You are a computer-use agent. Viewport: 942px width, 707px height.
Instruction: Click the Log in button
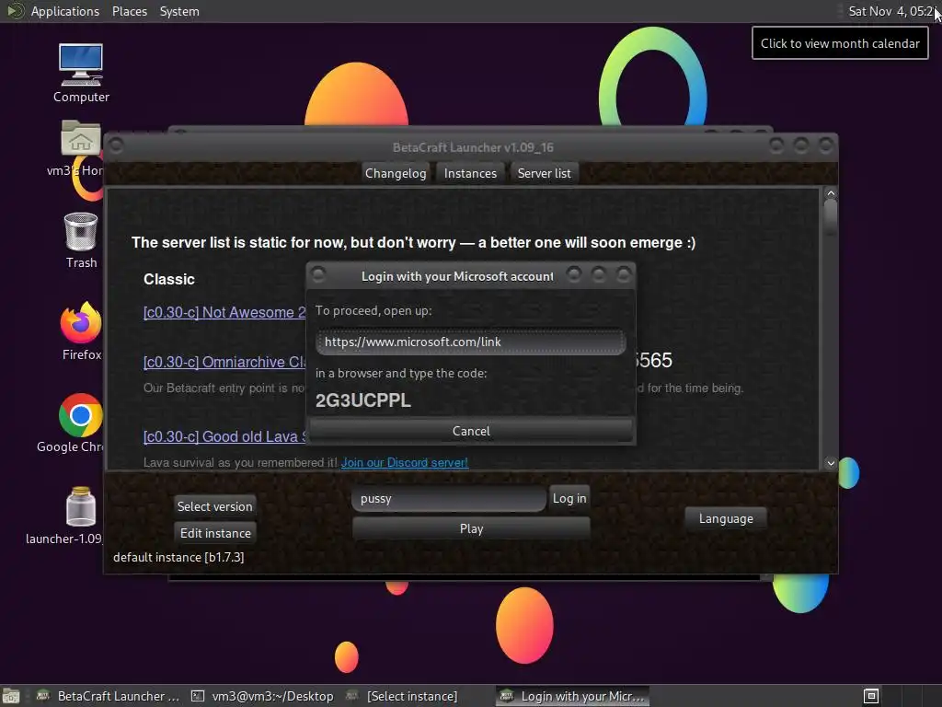click(569, 498)
